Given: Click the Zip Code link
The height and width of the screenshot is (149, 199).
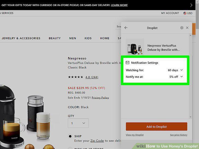Looking at the screenshot, I should [x=97, y=141].
